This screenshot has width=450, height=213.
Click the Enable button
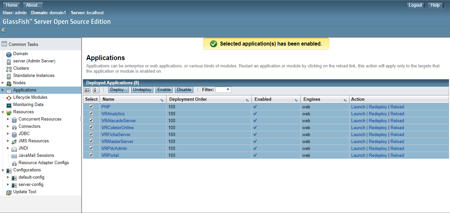pos(164,90)
